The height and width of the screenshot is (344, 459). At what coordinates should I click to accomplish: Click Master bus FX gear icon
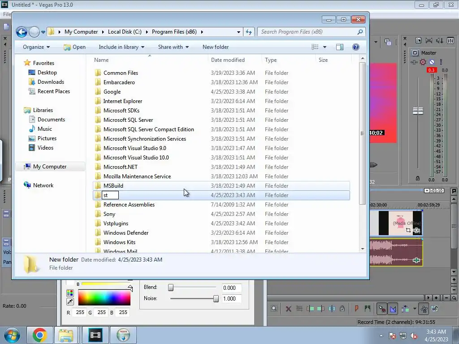423,62
